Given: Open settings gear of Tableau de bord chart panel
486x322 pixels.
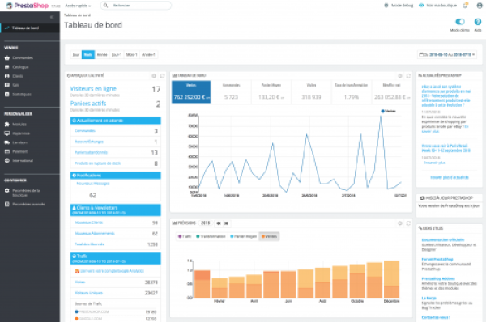Looking at the screenshot, I should tap(400, 75).
